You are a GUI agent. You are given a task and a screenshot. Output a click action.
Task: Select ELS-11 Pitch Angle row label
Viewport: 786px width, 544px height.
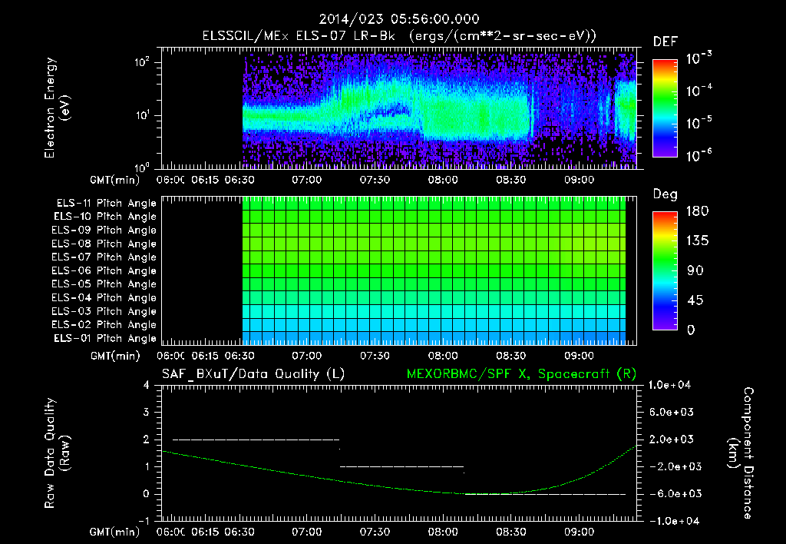click(106, 204)
